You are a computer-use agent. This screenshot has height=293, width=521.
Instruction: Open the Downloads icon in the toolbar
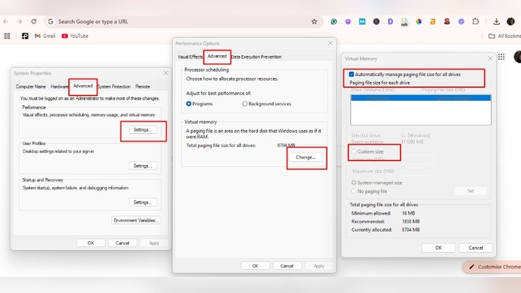[x=497, y=21]
